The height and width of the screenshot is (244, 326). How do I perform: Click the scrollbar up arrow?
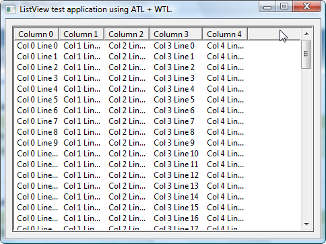(x=306, y=34)
